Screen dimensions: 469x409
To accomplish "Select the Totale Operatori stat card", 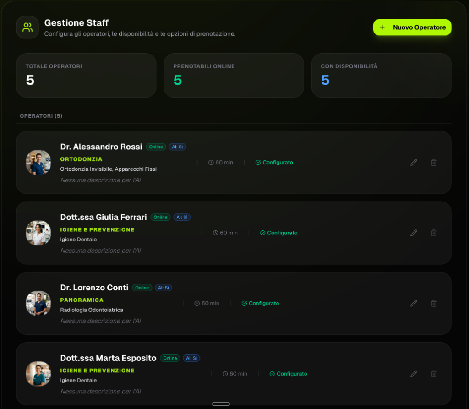I will [x=86, y=76].
